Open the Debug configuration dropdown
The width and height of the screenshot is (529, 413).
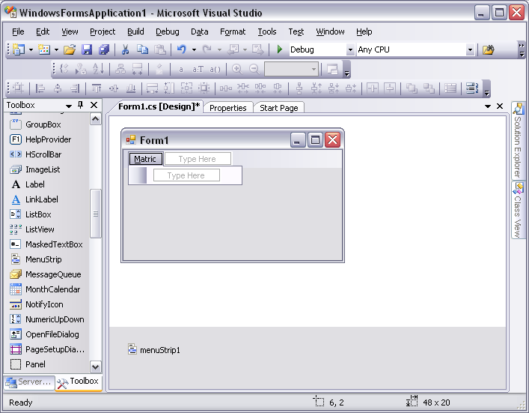[x=350, y=50]
